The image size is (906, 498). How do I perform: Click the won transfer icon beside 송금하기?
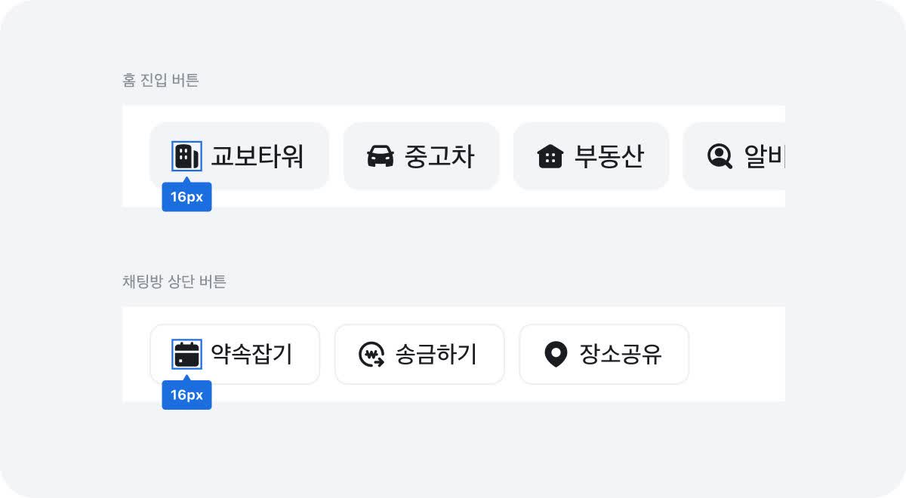coord(371,354)
